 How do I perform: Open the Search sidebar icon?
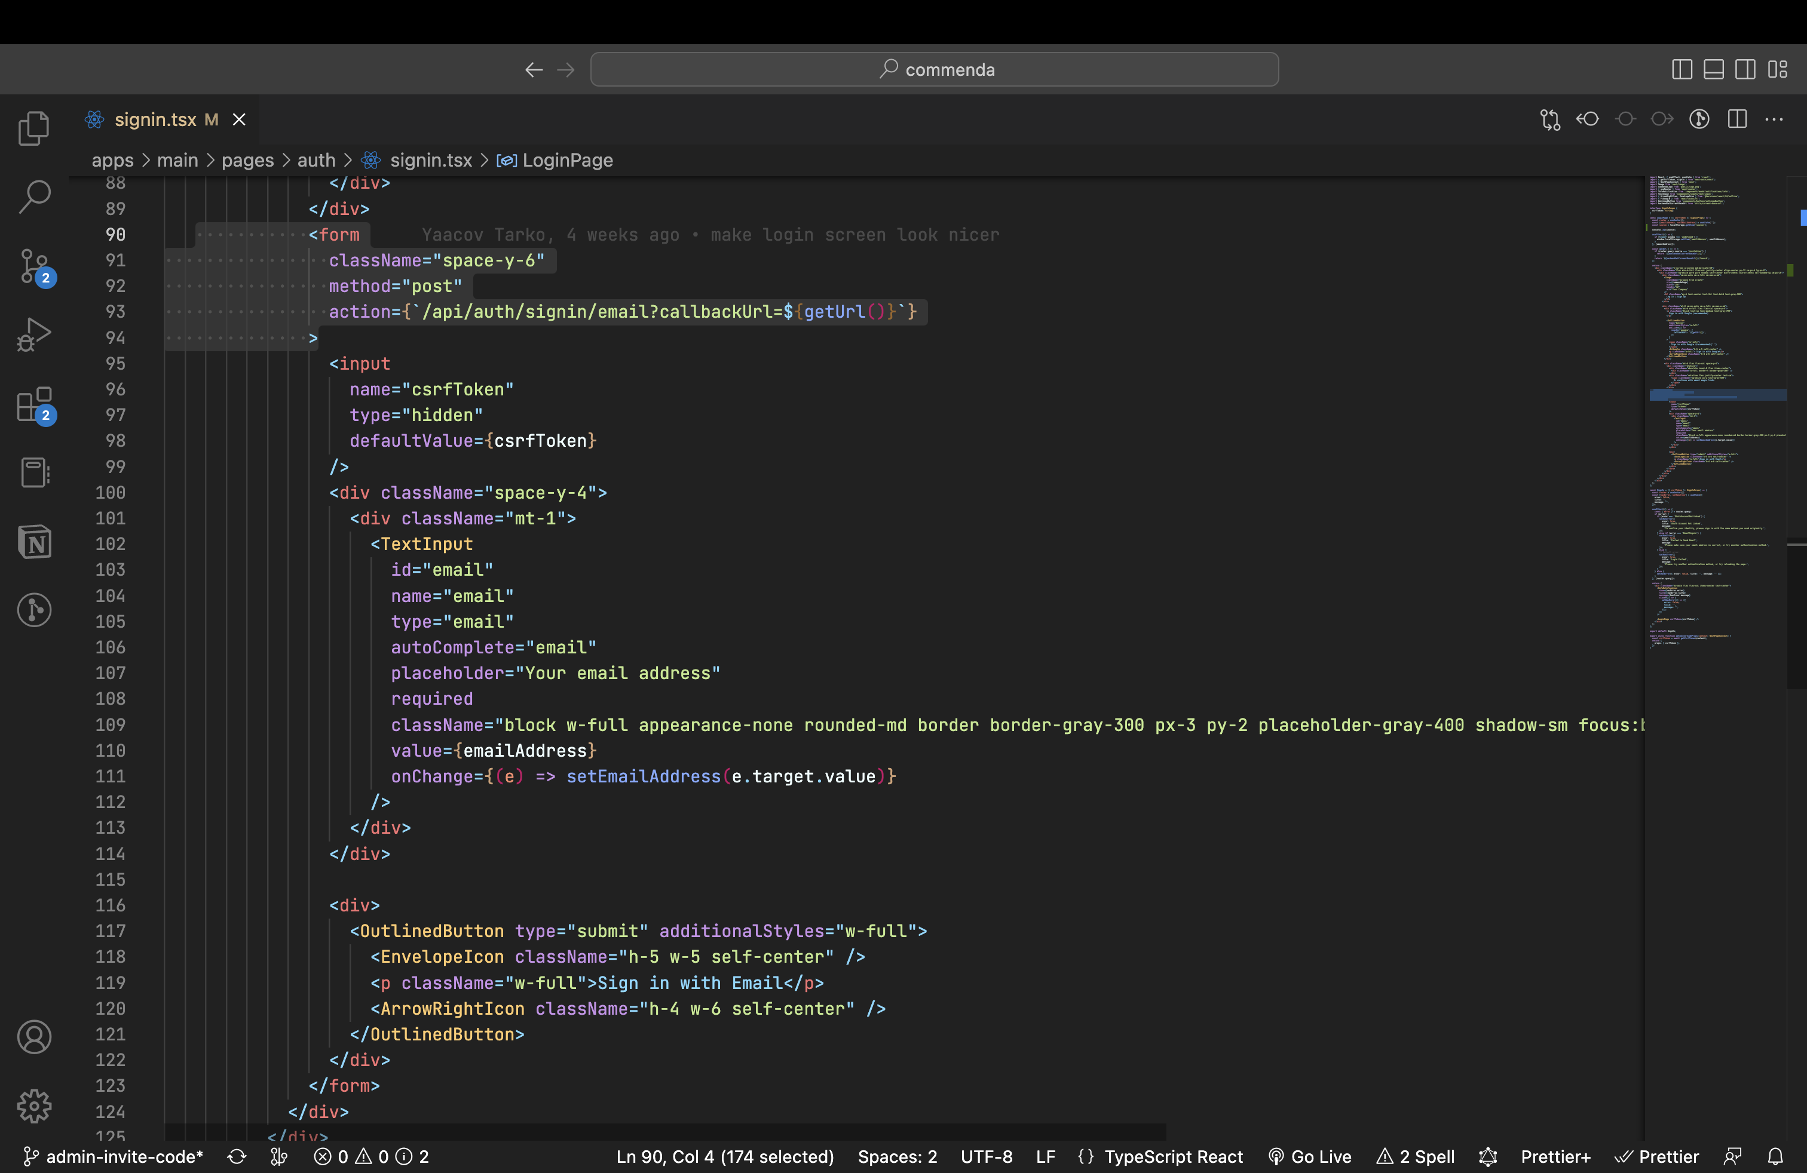click(x=34, y=196)
